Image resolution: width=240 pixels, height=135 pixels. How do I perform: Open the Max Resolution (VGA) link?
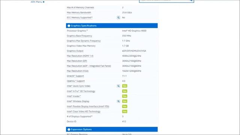78,71
